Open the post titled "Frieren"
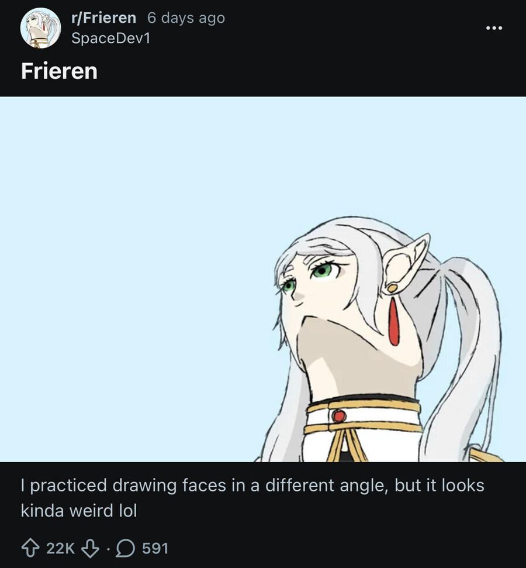This screenshot has height=568, width=526. (59, 71)
